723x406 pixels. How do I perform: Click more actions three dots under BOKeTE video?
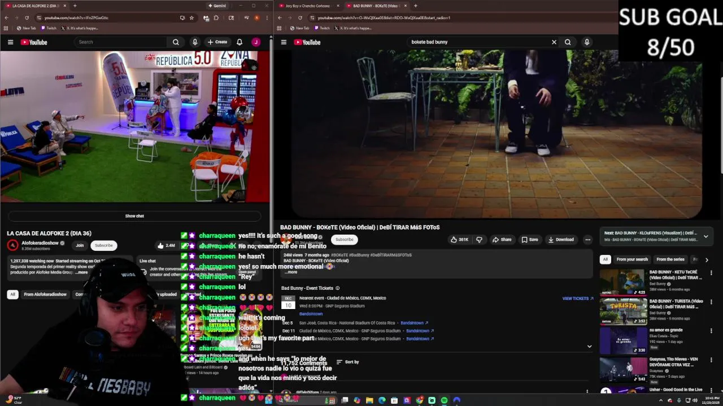coord(587,240)
